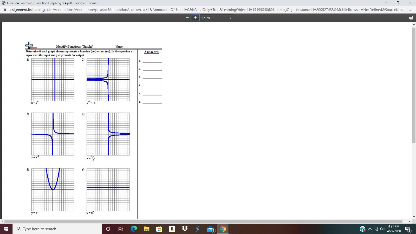Click graph 2 with y⁻² = -x

pyautogui.click(x=108, y=80)
